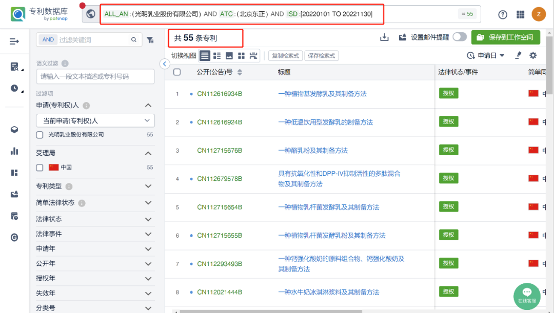This screenshot has width=554, height=313.
Task: Open patent CN112616934B link
Action: click(x=220, y=94)
